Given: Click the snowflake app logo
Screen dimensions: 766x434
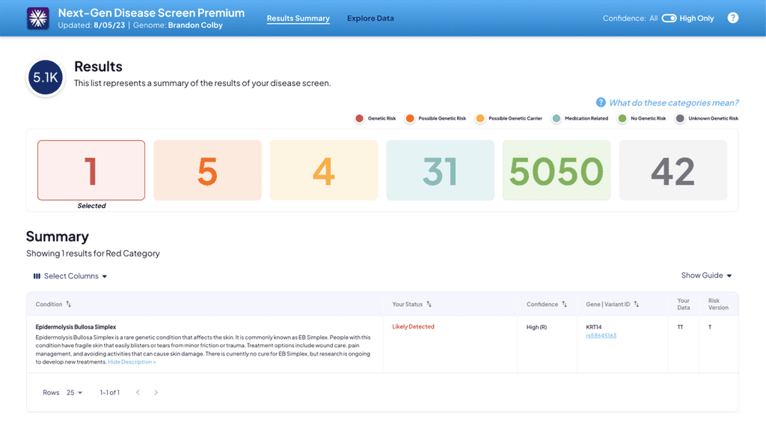Looking at the screenshot, I should (37, 17).
